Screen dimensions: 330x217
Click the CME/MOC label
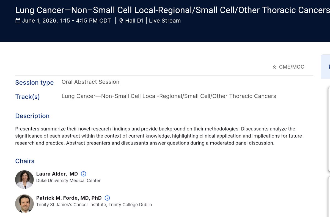[x=291, y=67]
